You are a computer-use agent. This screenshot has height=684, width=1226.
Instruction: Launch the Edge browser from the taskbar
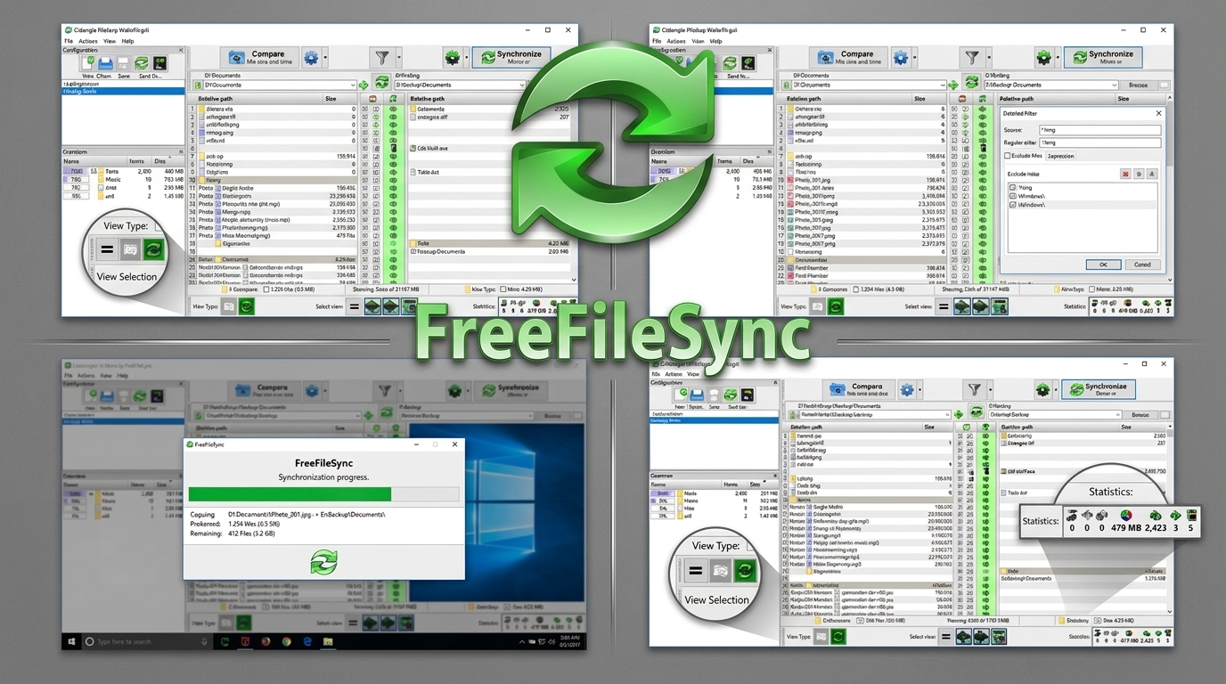(x=307, y=641)
